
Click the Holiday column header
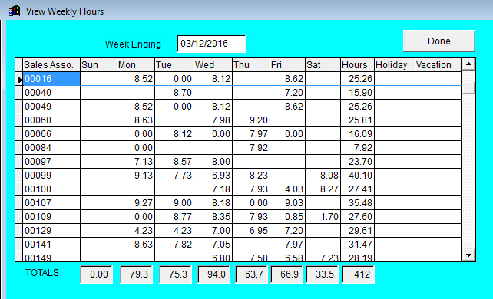(395, 64)
